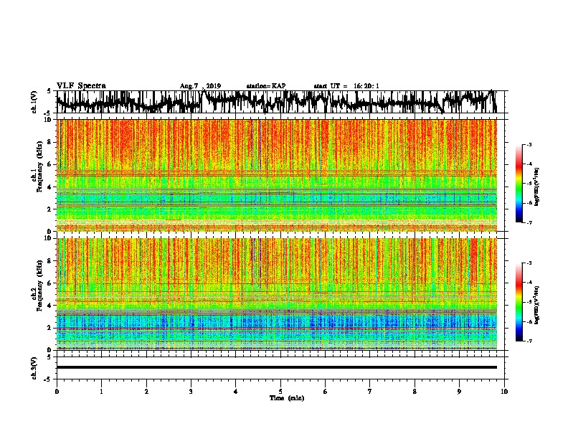Click the ch.1 'Frequency (kHz)' axis label

39,166
